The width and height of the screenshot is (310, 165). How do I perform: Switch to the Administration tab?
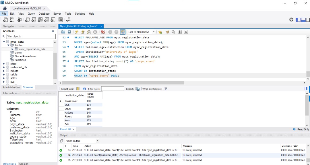tap(11, 87)
